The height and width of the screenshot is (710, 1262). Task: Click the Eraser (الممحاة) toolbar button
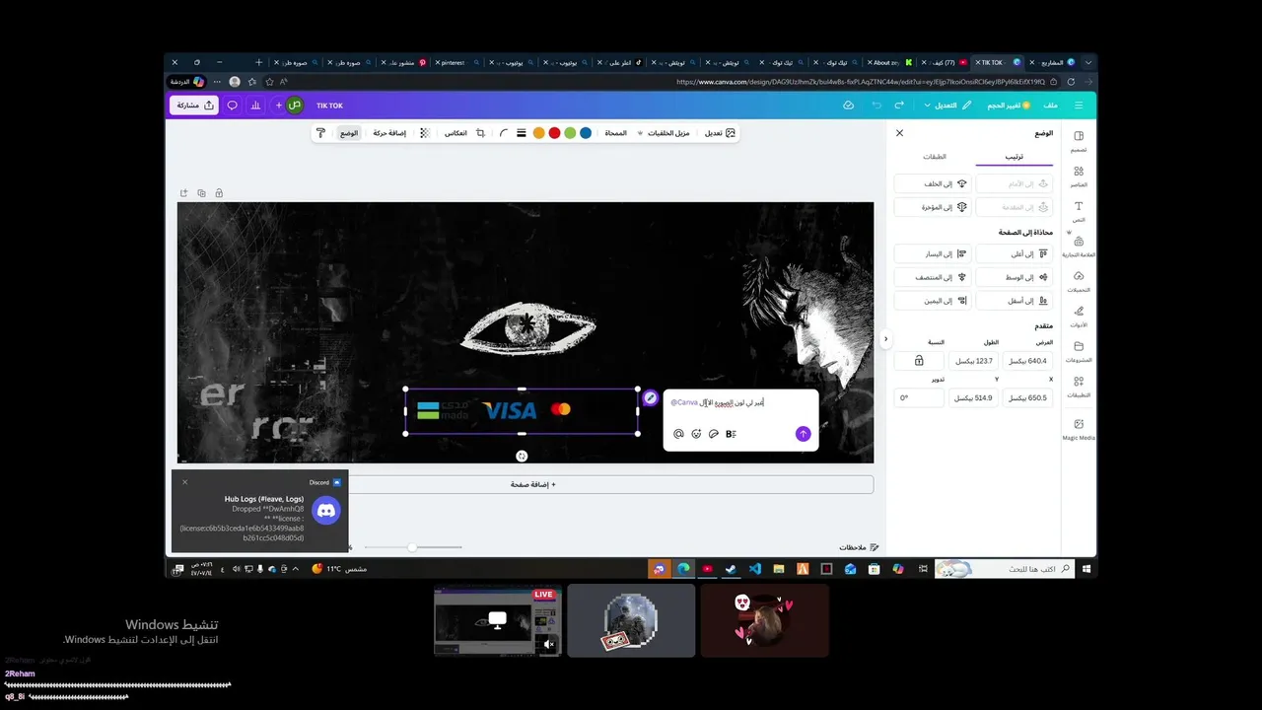point(615,133)
